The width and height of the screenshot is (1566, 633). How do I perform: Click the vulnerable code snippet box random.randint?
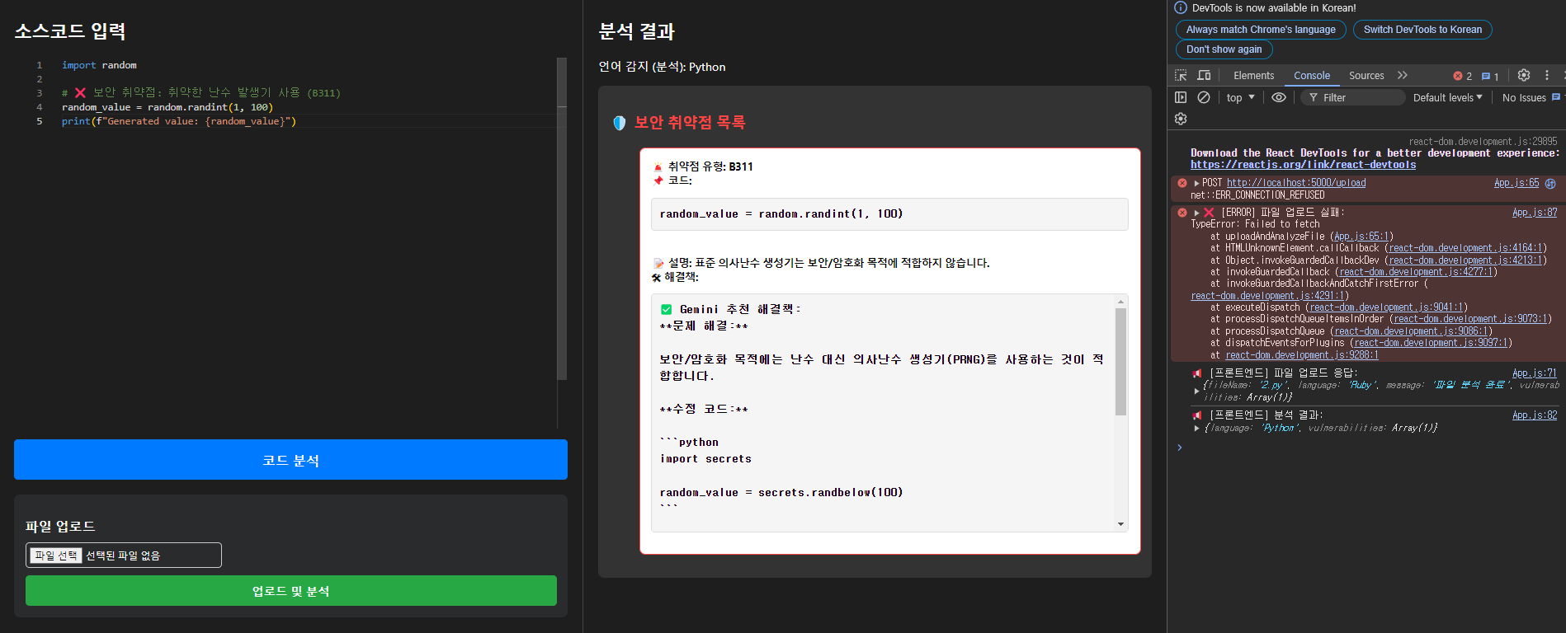(889, 214)
